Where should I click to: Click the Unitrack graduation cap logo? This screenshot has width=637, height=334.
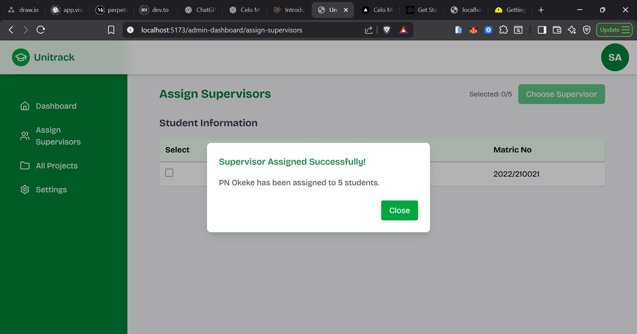click(x=20, y=57)
